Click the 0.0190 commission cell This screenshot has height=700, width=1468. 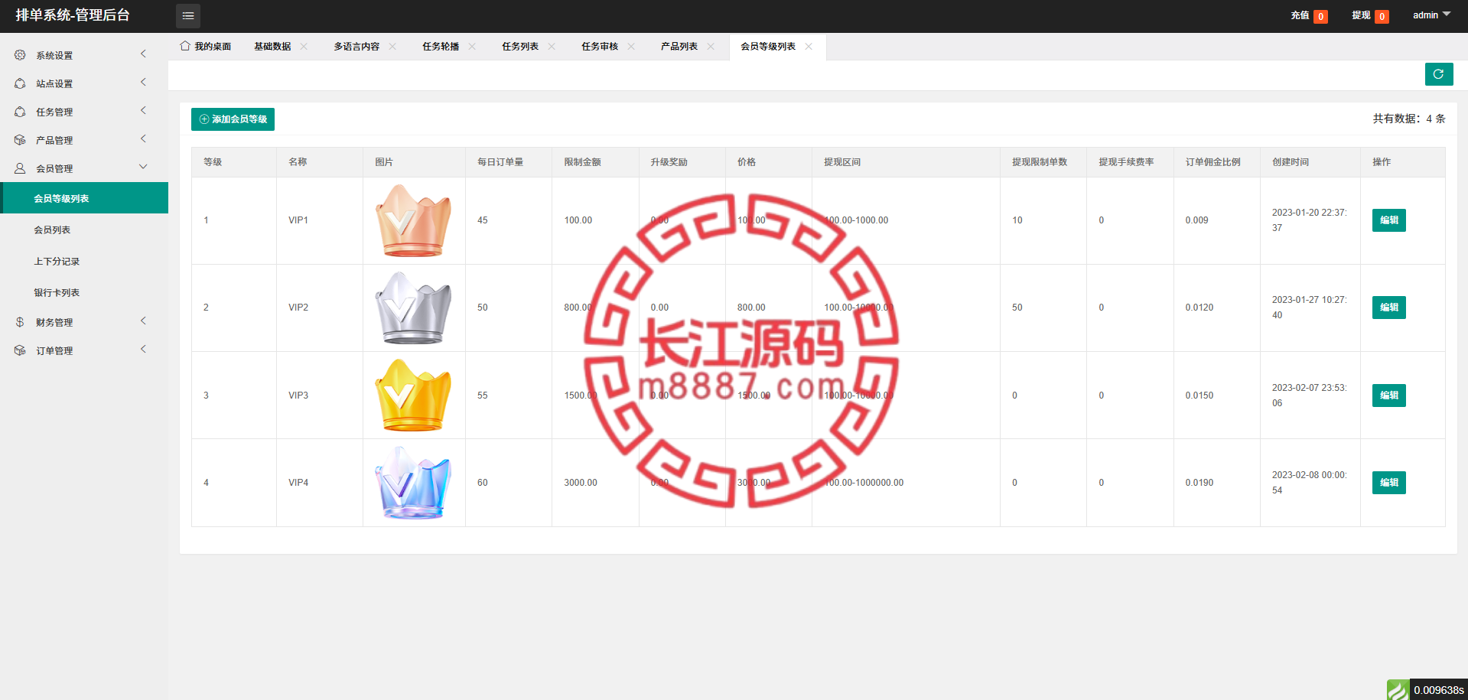point(1199,483)
